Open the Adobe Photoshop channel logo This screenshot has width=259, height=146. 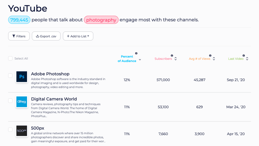coord(22,77)
